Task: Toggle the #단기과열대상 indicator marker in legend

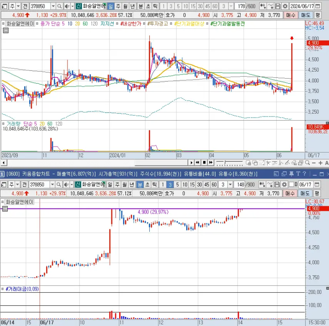Action: click(x=171, y=24)
